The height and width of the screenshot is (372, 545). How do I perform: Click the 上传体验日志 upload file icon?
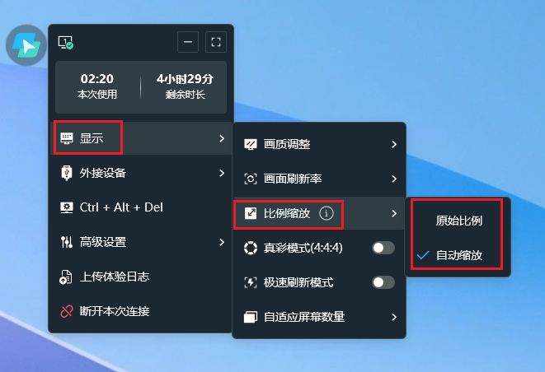(66, 277)
